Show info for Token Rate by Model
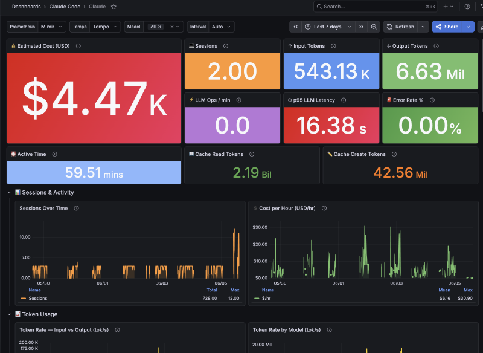Screen dimensions: 483x353 (329, 330)
